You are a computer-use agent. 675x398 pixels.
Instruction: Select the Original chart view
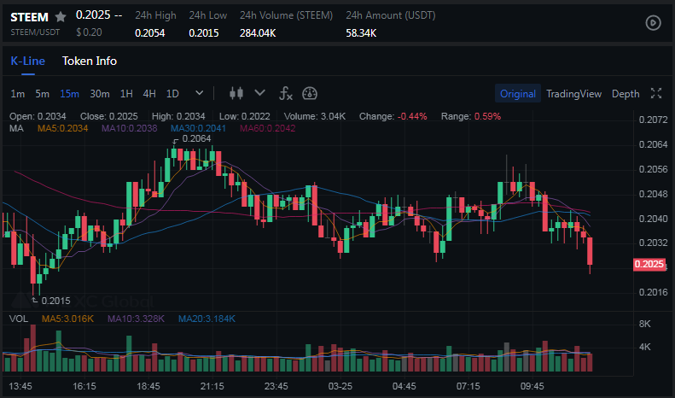coord(518,94)
